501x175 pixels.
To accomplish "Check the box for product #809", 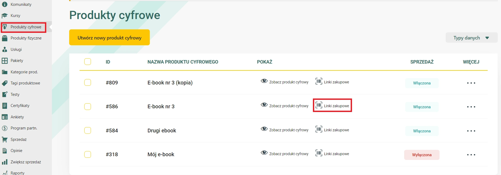I will click(x=88, y=82).
